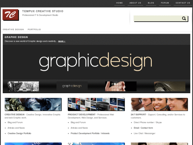Open the Intranets link
Image resolution: width=193 pixels, height=145 pixels.
click(105, 133)
